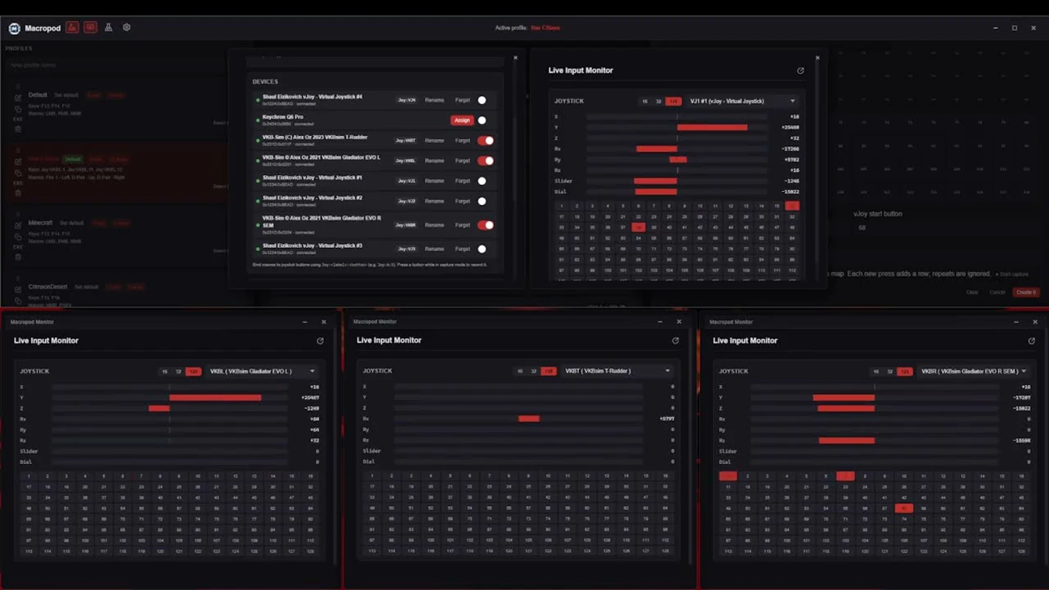
Task: Select 32 buttons in VJ1 monitor
Action: point(658,101)
